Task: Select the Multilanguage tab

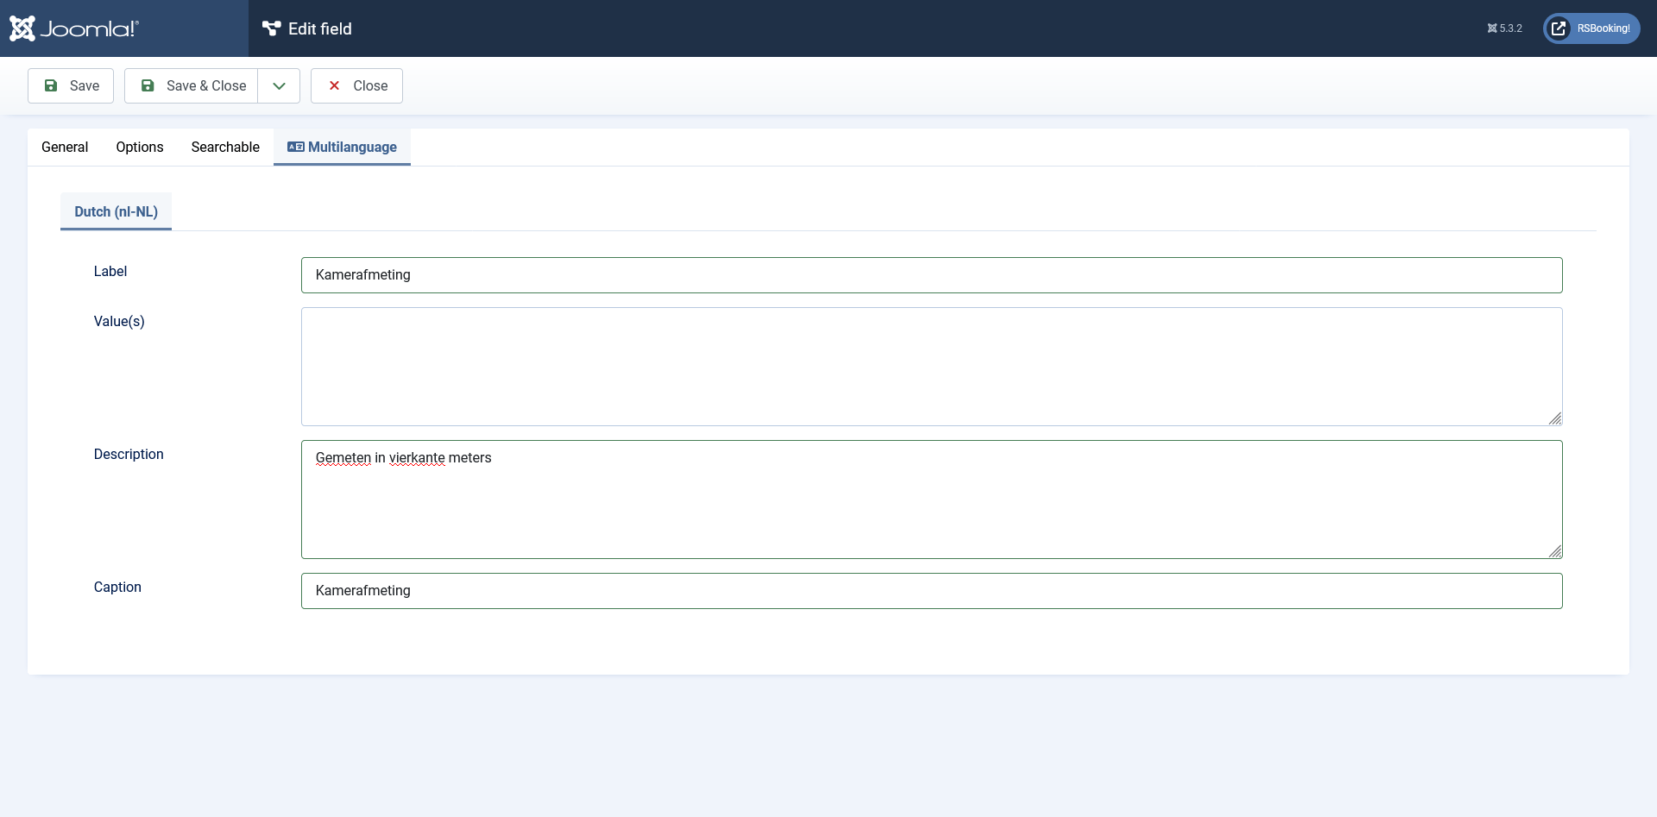Action: [342, 147]
